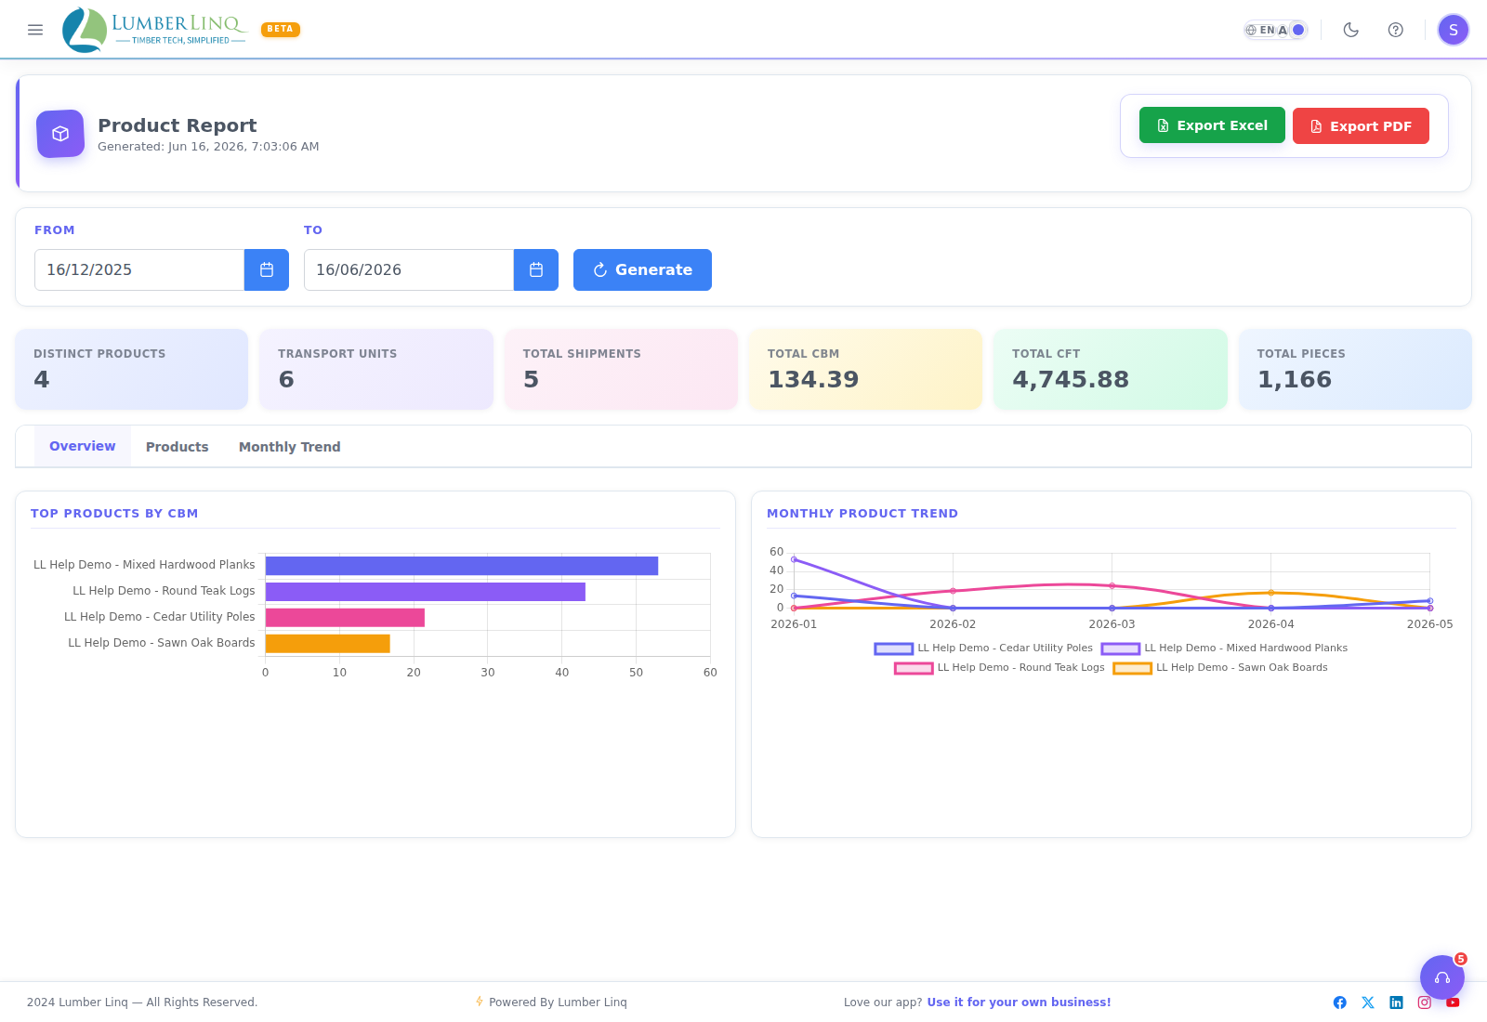
Task: Click the Transport Units card
Action: click(376, 369)
